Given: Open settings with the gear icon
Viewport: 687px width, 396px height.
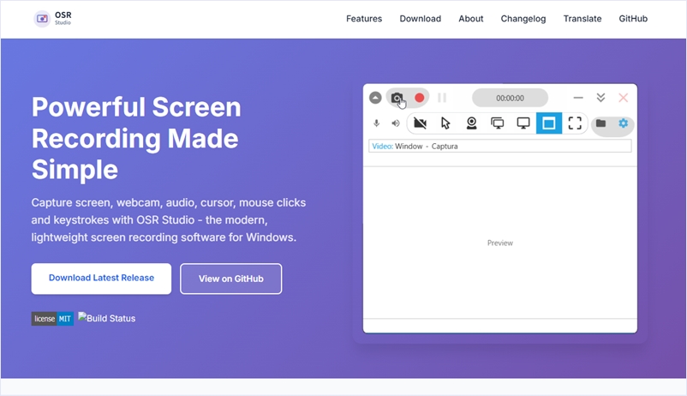Looking at the screenshot, I should (x=623, y=123).
